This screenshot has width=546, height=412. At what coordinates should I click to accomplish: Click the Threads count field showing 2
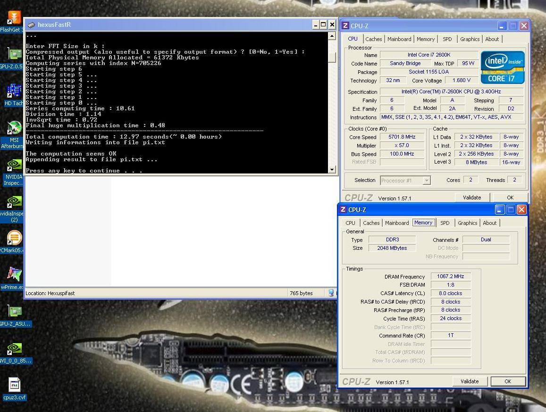(x=515, y=180)
